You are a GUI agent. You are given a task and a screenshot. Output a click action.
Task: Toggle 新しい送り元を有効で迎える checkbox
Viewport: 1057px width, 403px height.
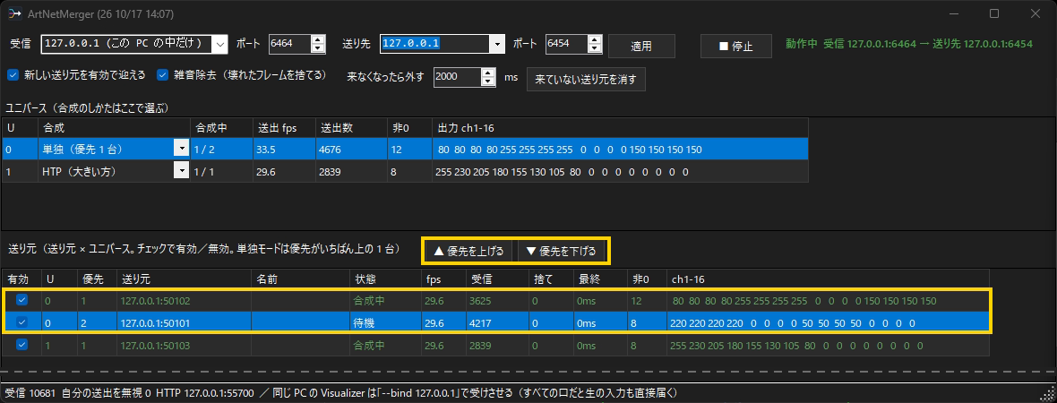click(x=13, y=75)
